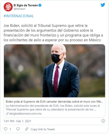
Task: Open the 7:41 PM · Feb 1, 2021 timestamp
Action: (x=17, y=121)
